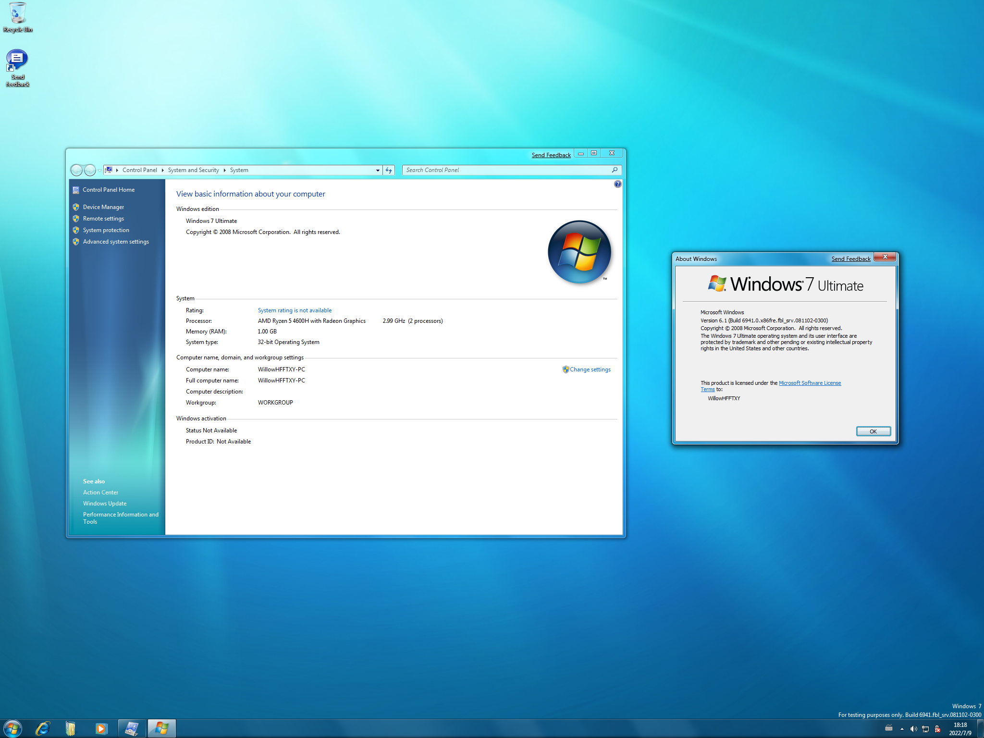Expand the arrow after System and Security
Viewport: 984px width, 738px height.
coord(224,170)
